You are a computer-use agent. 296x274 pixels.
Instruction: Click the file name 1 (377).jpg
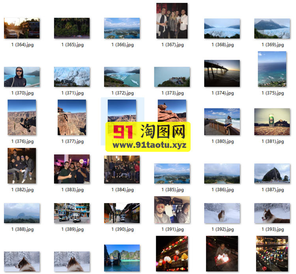click(x=73, y=142)
